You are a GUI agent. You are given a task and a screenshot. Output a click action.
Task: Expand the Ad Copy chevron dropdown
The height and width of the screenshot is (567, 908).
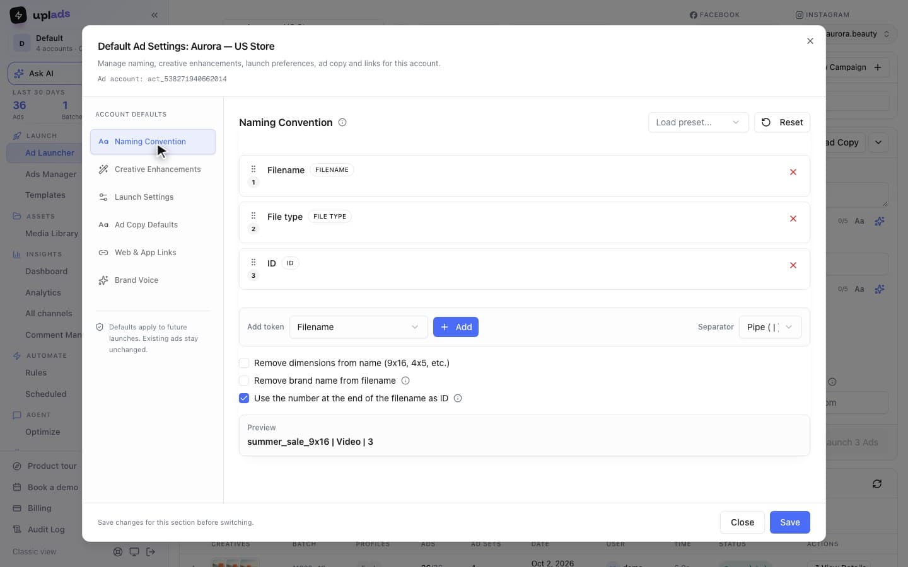tap(878, 142)
